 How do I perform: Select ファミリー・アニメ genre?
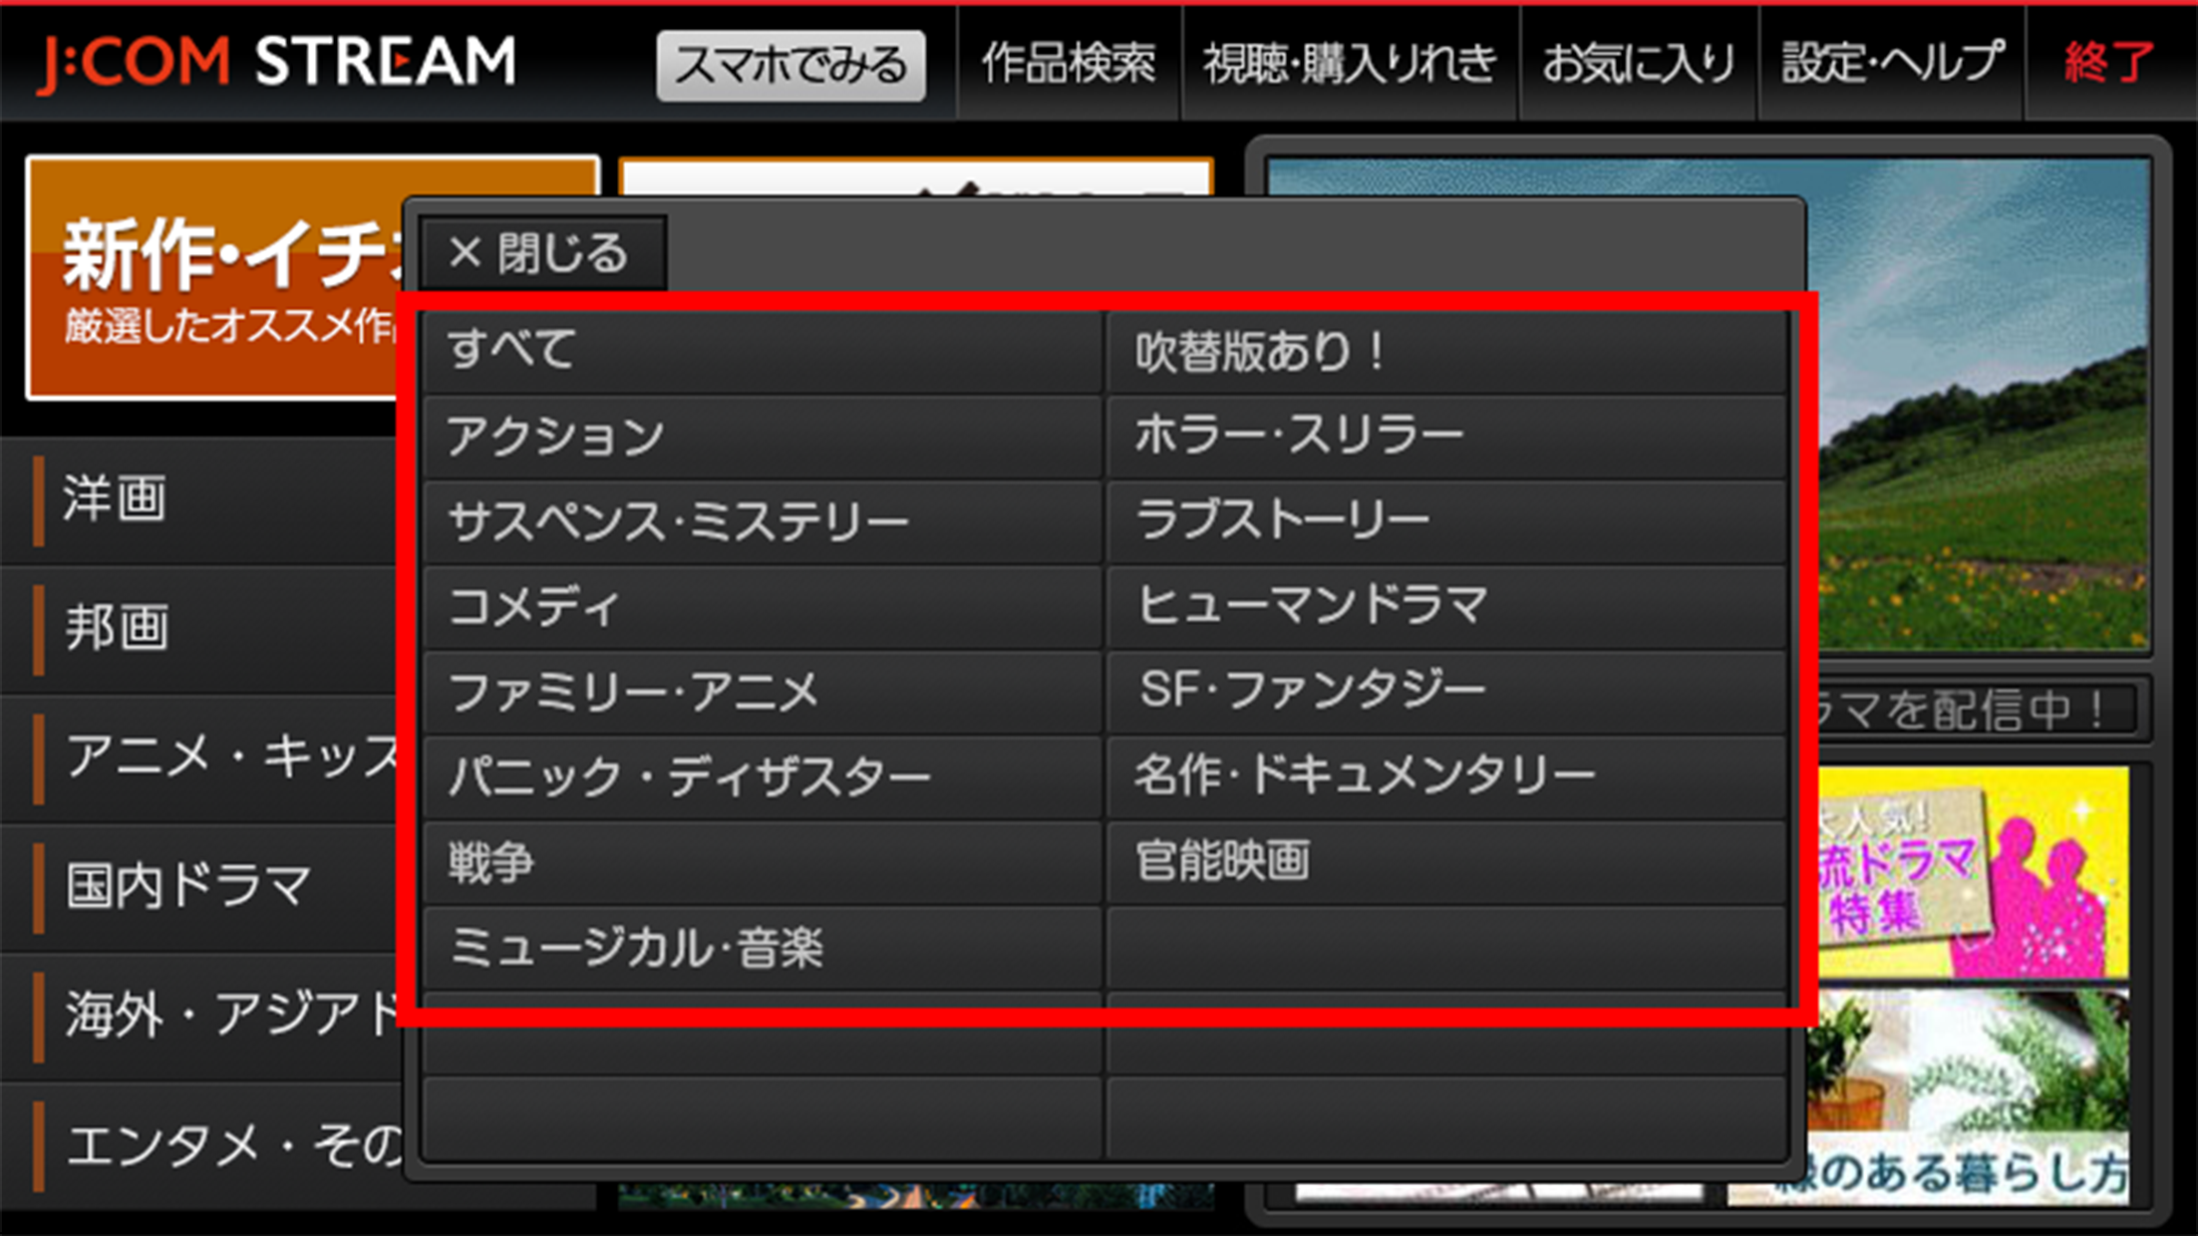coord(763,693)
